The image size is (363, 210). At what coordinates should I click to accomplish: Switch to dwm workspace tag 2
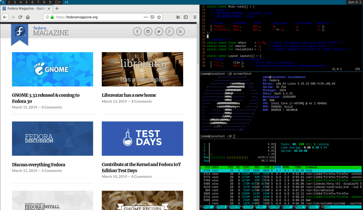coord(9,2)
